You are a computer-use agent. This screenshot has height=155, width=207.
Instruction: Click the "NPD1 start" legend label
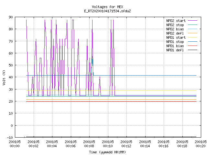[x=176, y=37]
